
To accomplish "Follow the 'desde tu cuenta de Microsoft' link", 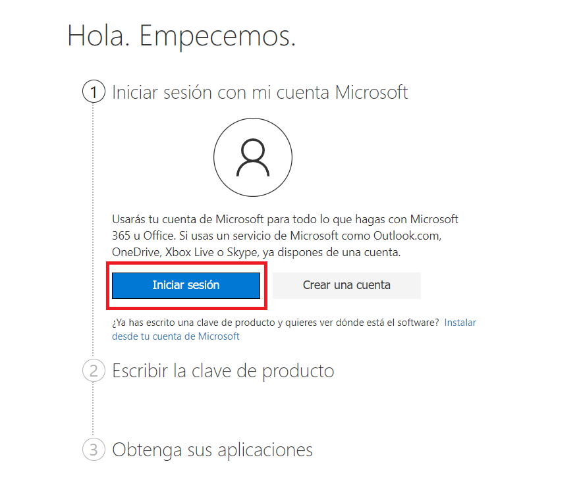I will click(x=176, y=336).
